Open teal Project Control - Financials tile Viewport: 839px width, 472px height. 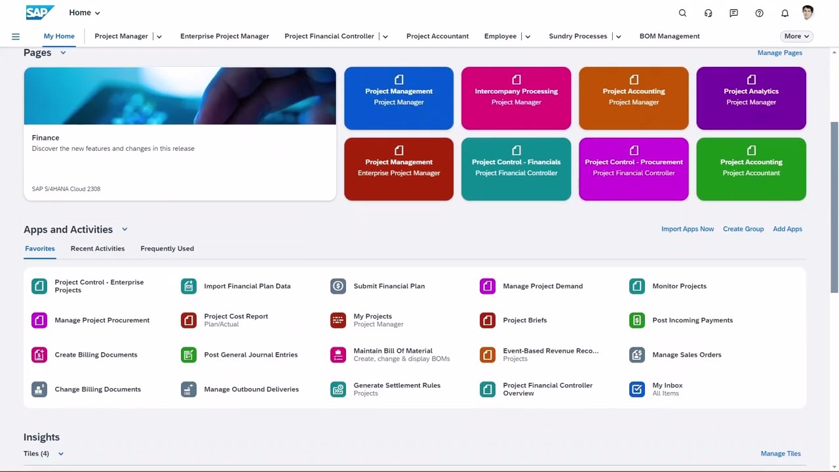[x=516, y=169]
